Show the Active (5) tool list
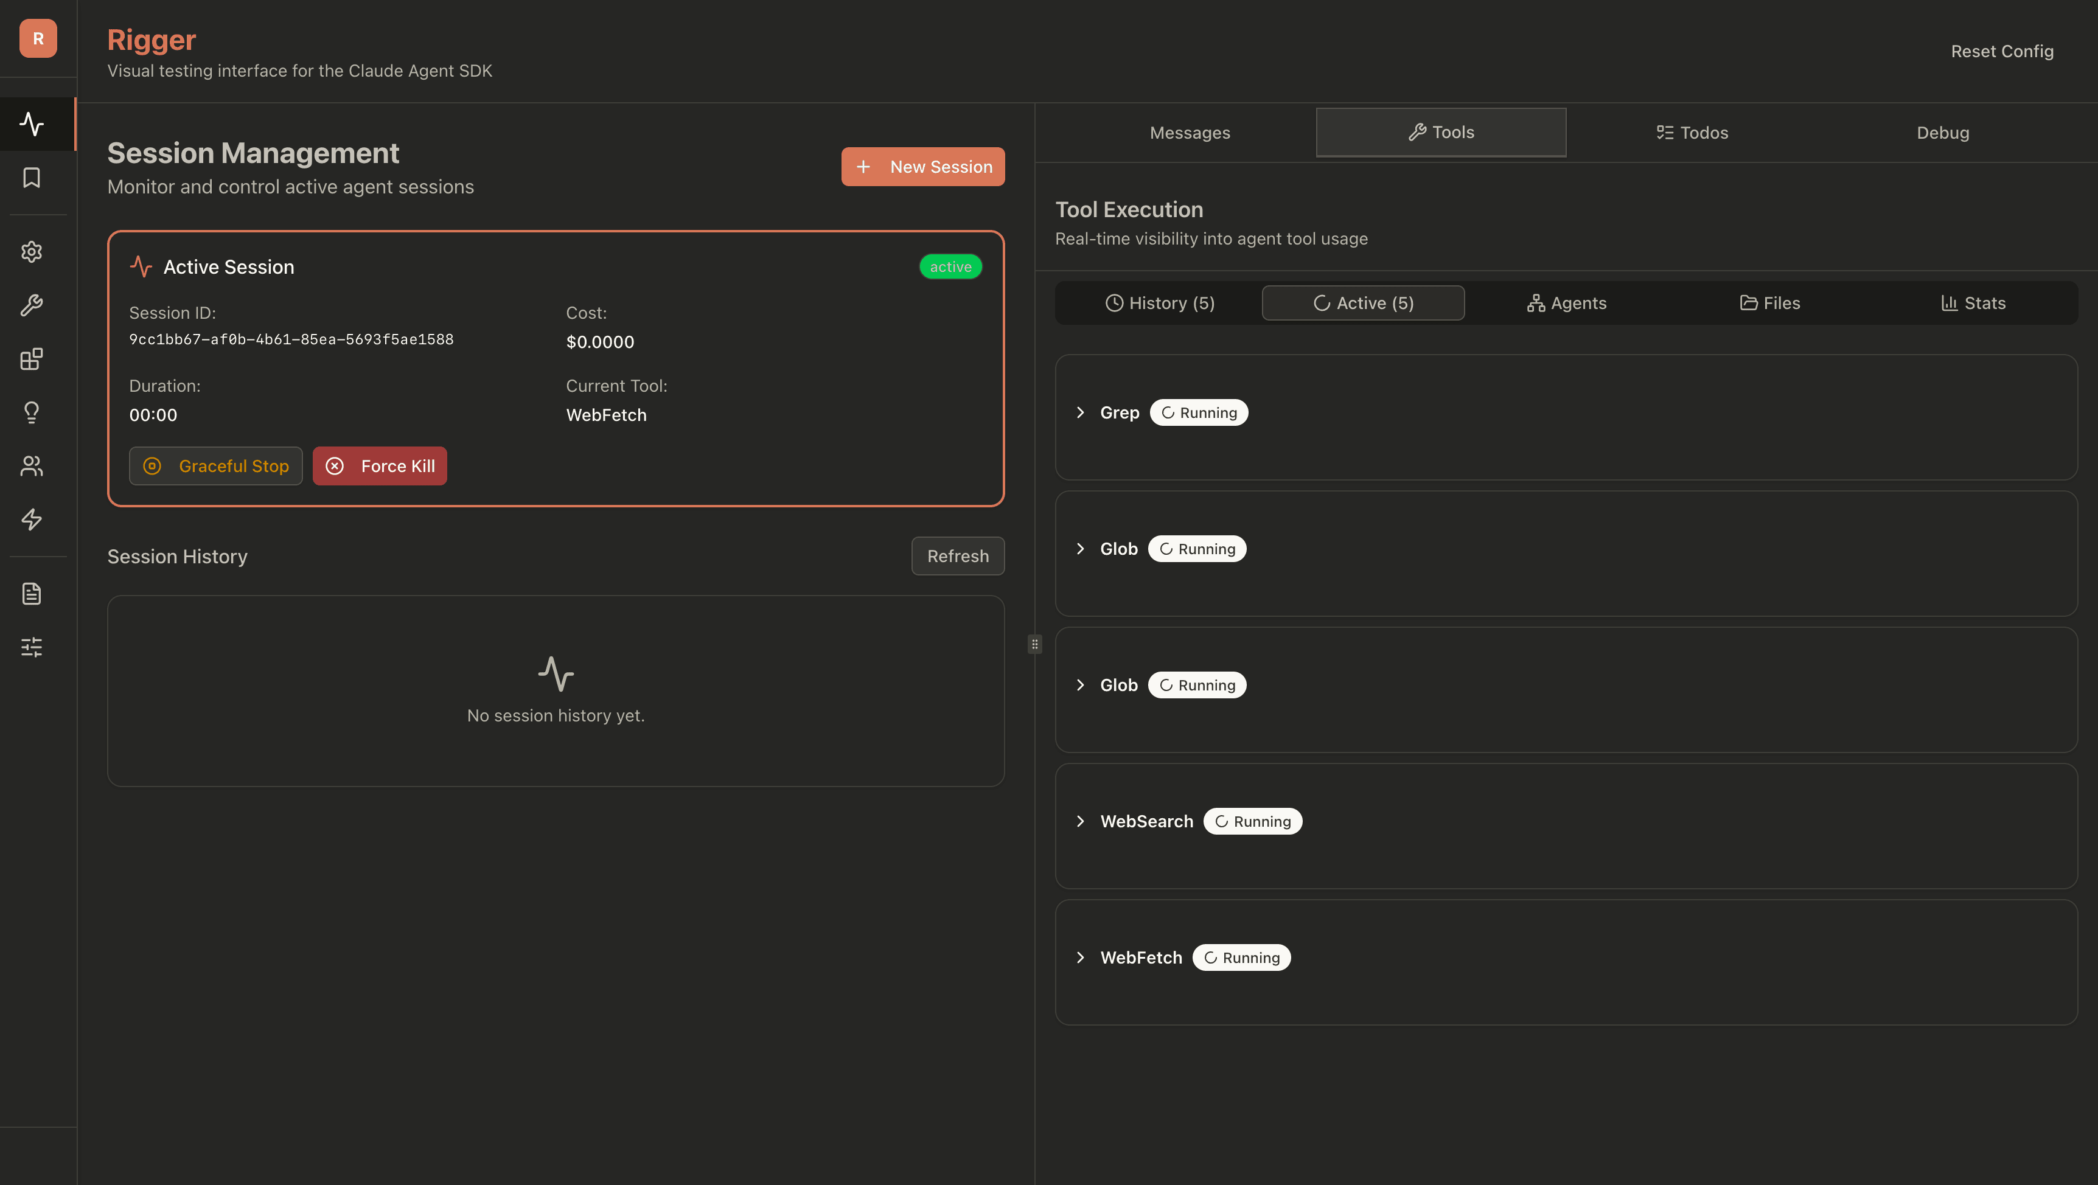This screenshot has width=2098, height=1185. pyautogui.click(x=1364, y=303)
